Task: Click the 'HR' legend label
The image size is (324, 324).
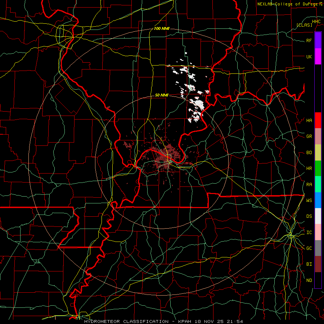Action: pos(309,168)
